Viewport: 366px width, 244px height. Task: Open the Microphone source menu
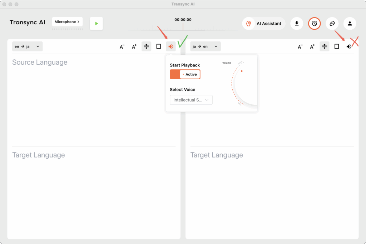click(67, 22)
